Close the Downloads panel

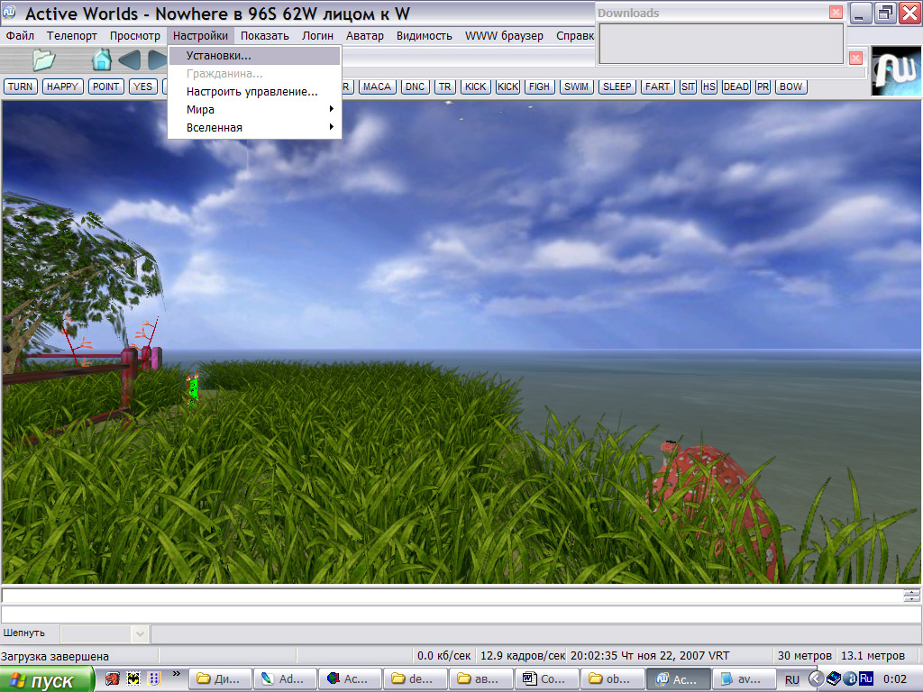pos(836,13)
